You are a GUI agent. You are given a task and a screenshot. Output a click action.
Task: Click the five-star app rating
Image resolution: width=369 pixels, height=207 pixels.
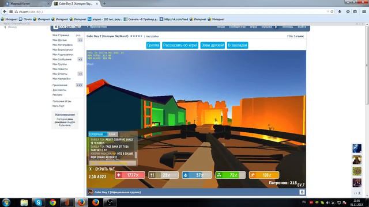coord(136,36)
